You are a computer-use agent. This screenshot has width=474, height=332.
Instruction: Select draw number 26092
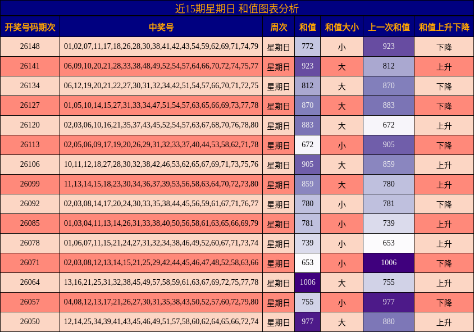coord(30,204)
